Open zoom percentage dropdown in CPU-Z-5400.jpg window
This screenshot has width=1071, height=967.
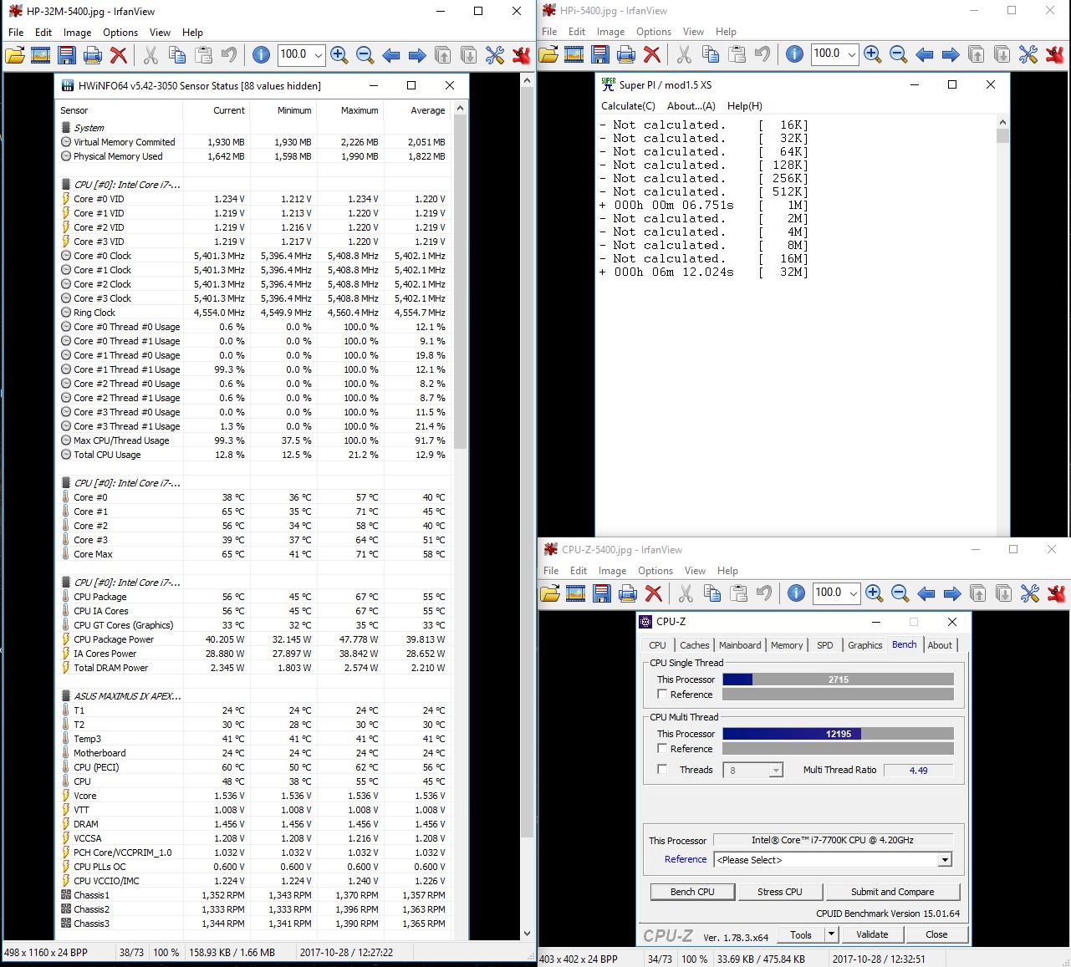pyautogui.click(x=853, y=593)
